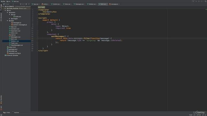Select Content.vue in the project tree
The height and width of the screenshot is (116, 207).
(x=14, y=29)
